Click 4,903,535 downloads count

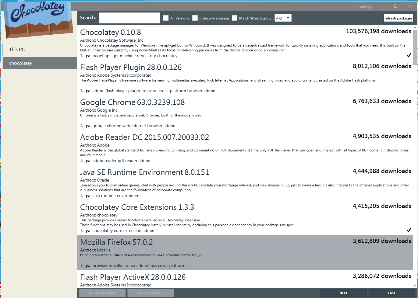(382, 136)
